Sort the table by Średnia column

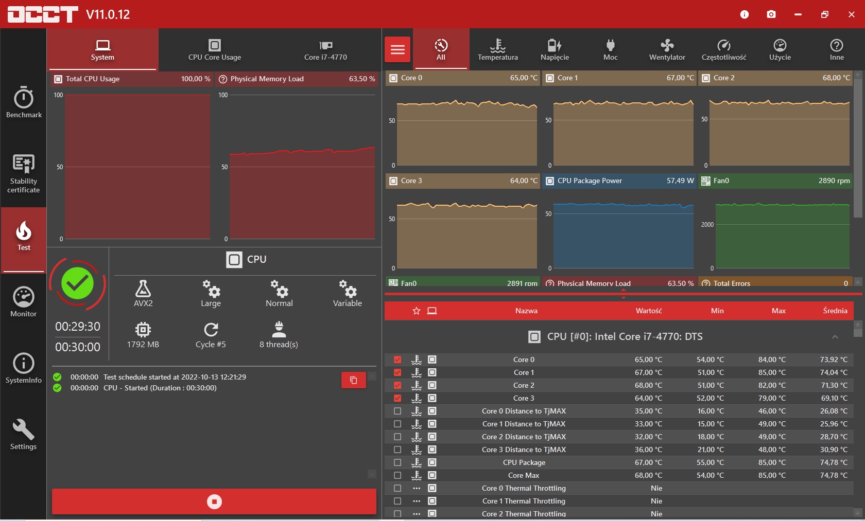pos(835,311)
